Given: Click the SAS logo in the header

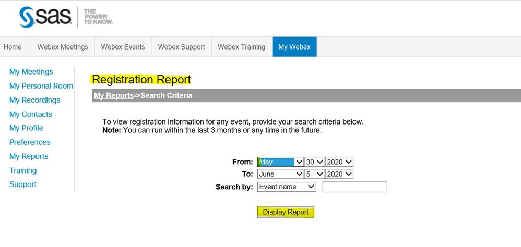Looking at the screenshot, I should pos(45,17).
